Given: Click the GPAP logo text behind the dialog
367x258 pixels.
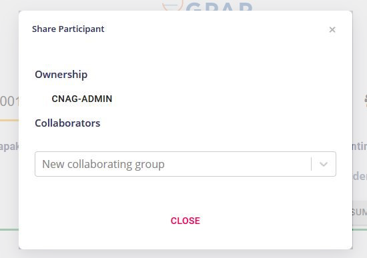Looking at the screenshot, I should 219,7.
